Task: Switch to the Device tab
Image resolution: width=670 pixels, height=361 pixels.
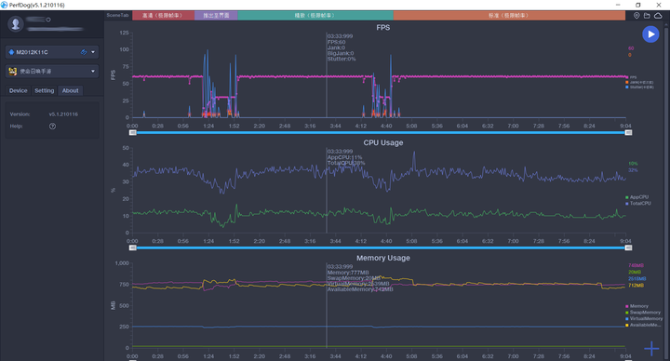Action: [x=18, y=90]
